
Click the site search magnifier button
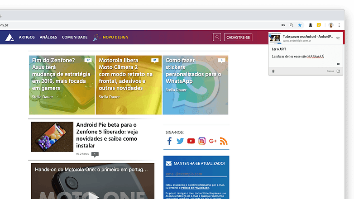coord(217,37)
